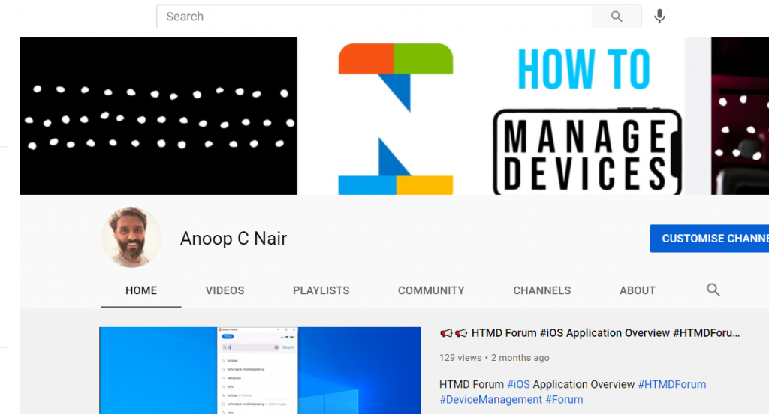
Task: Select the CHANNELS tab
Action: [x=542, y=290]
